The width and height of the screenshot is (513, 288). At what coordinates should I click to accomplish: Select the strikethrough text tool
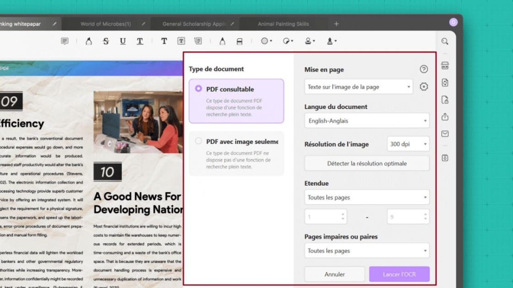(106, 41)
